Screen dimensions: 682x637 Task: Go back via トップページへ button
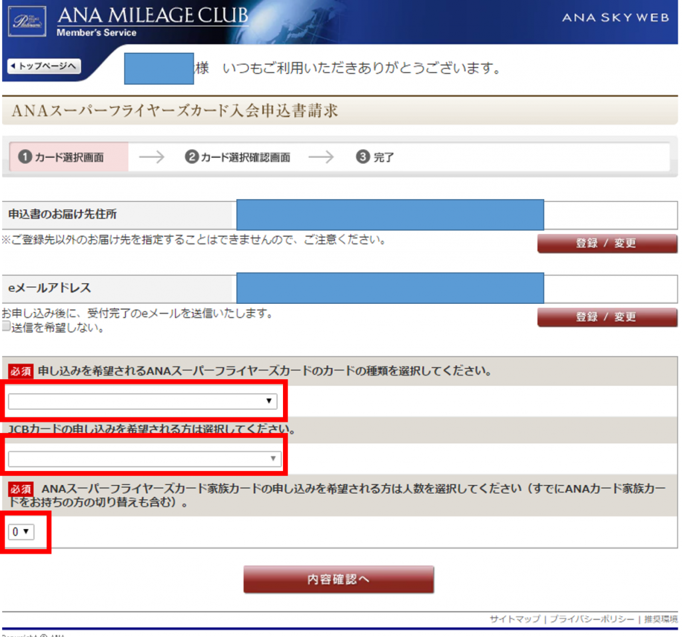click(44, 66)
